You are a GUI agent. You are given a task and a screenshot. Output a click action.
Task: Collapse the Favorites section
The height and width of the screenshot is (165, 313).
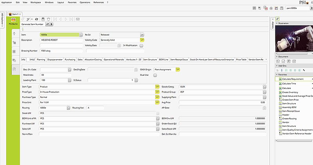point(277,75)
